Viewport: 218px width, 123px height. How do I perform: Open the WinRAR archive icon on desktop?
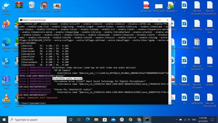[19, 7]
